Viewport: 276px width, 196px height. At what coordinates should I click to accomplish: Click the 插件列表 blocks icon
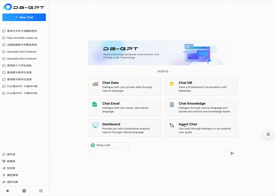click(4, 182)
